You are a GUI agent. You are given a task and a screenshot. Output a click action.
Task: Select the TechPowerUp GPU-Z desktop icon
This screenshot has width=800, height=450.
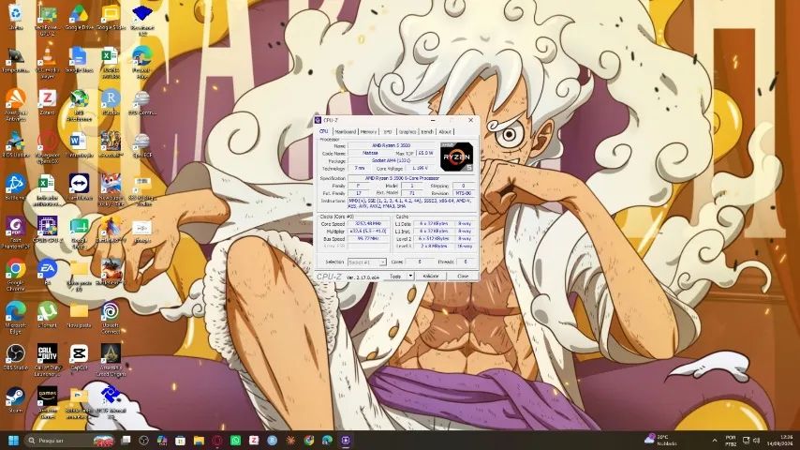click(48, 21)
